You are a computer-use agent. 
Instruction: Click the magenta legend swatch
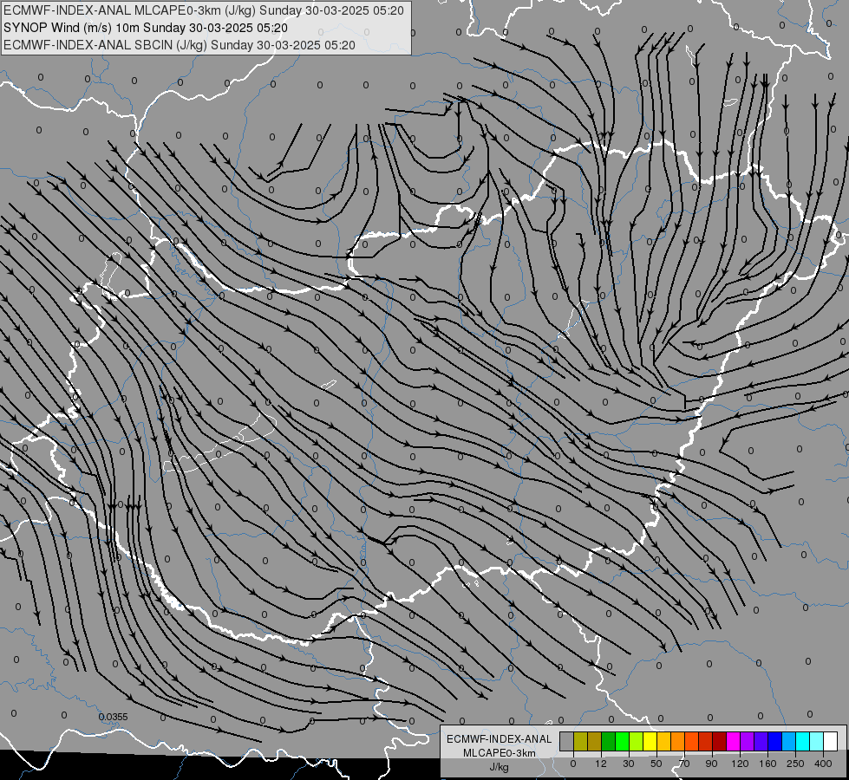click(x=734, y=741)
